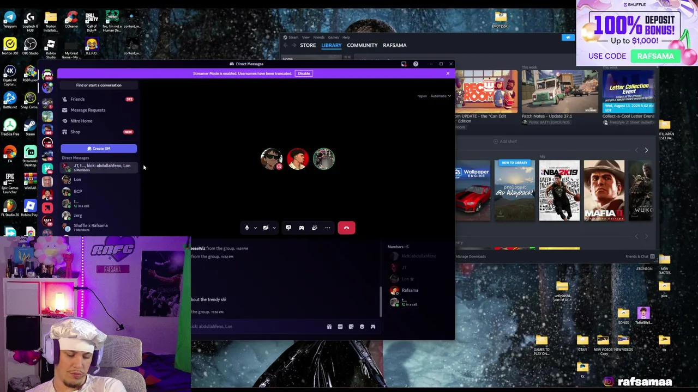This screenshot has width=698, height=392.
Task: Open OBS Studio desktop icon
Action: click(30, 46)
